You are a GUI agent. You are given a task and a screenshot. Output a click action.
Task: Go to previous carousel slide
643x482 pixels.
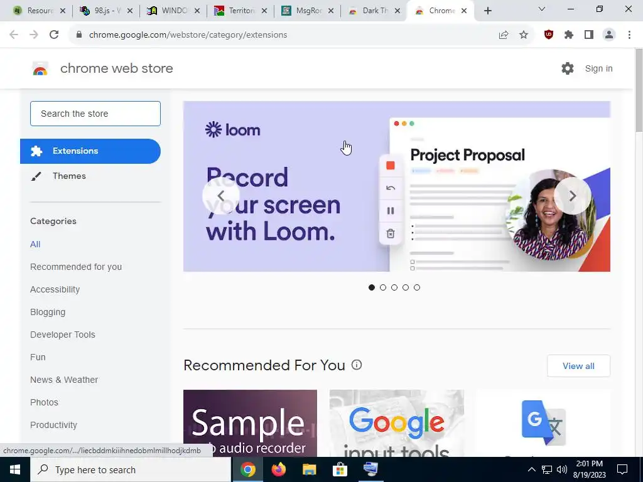pos(220,196)
